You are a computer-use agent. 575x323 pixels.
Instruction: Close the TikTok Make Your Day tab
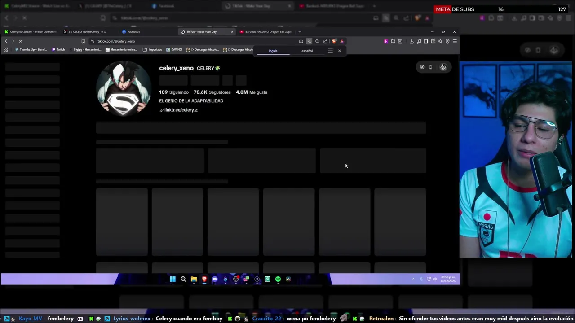tap(232, 31)
